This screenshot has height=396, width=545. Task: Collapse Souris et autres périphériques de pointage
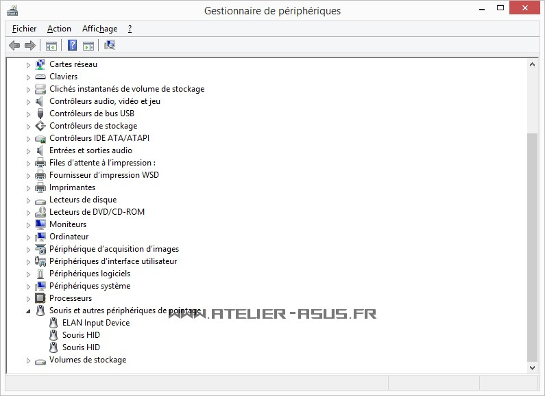[29, 311]
